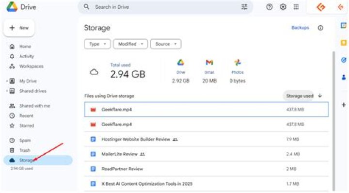This screenshot has height=193, width=349.
Task: Click the 2.94 GB total used value
Action: (128, 74)
